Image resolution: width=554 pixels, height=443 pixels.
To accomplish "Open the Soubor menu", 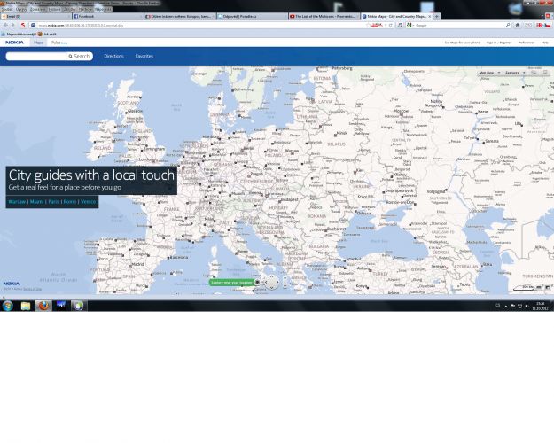I will [x=7, y=9].
